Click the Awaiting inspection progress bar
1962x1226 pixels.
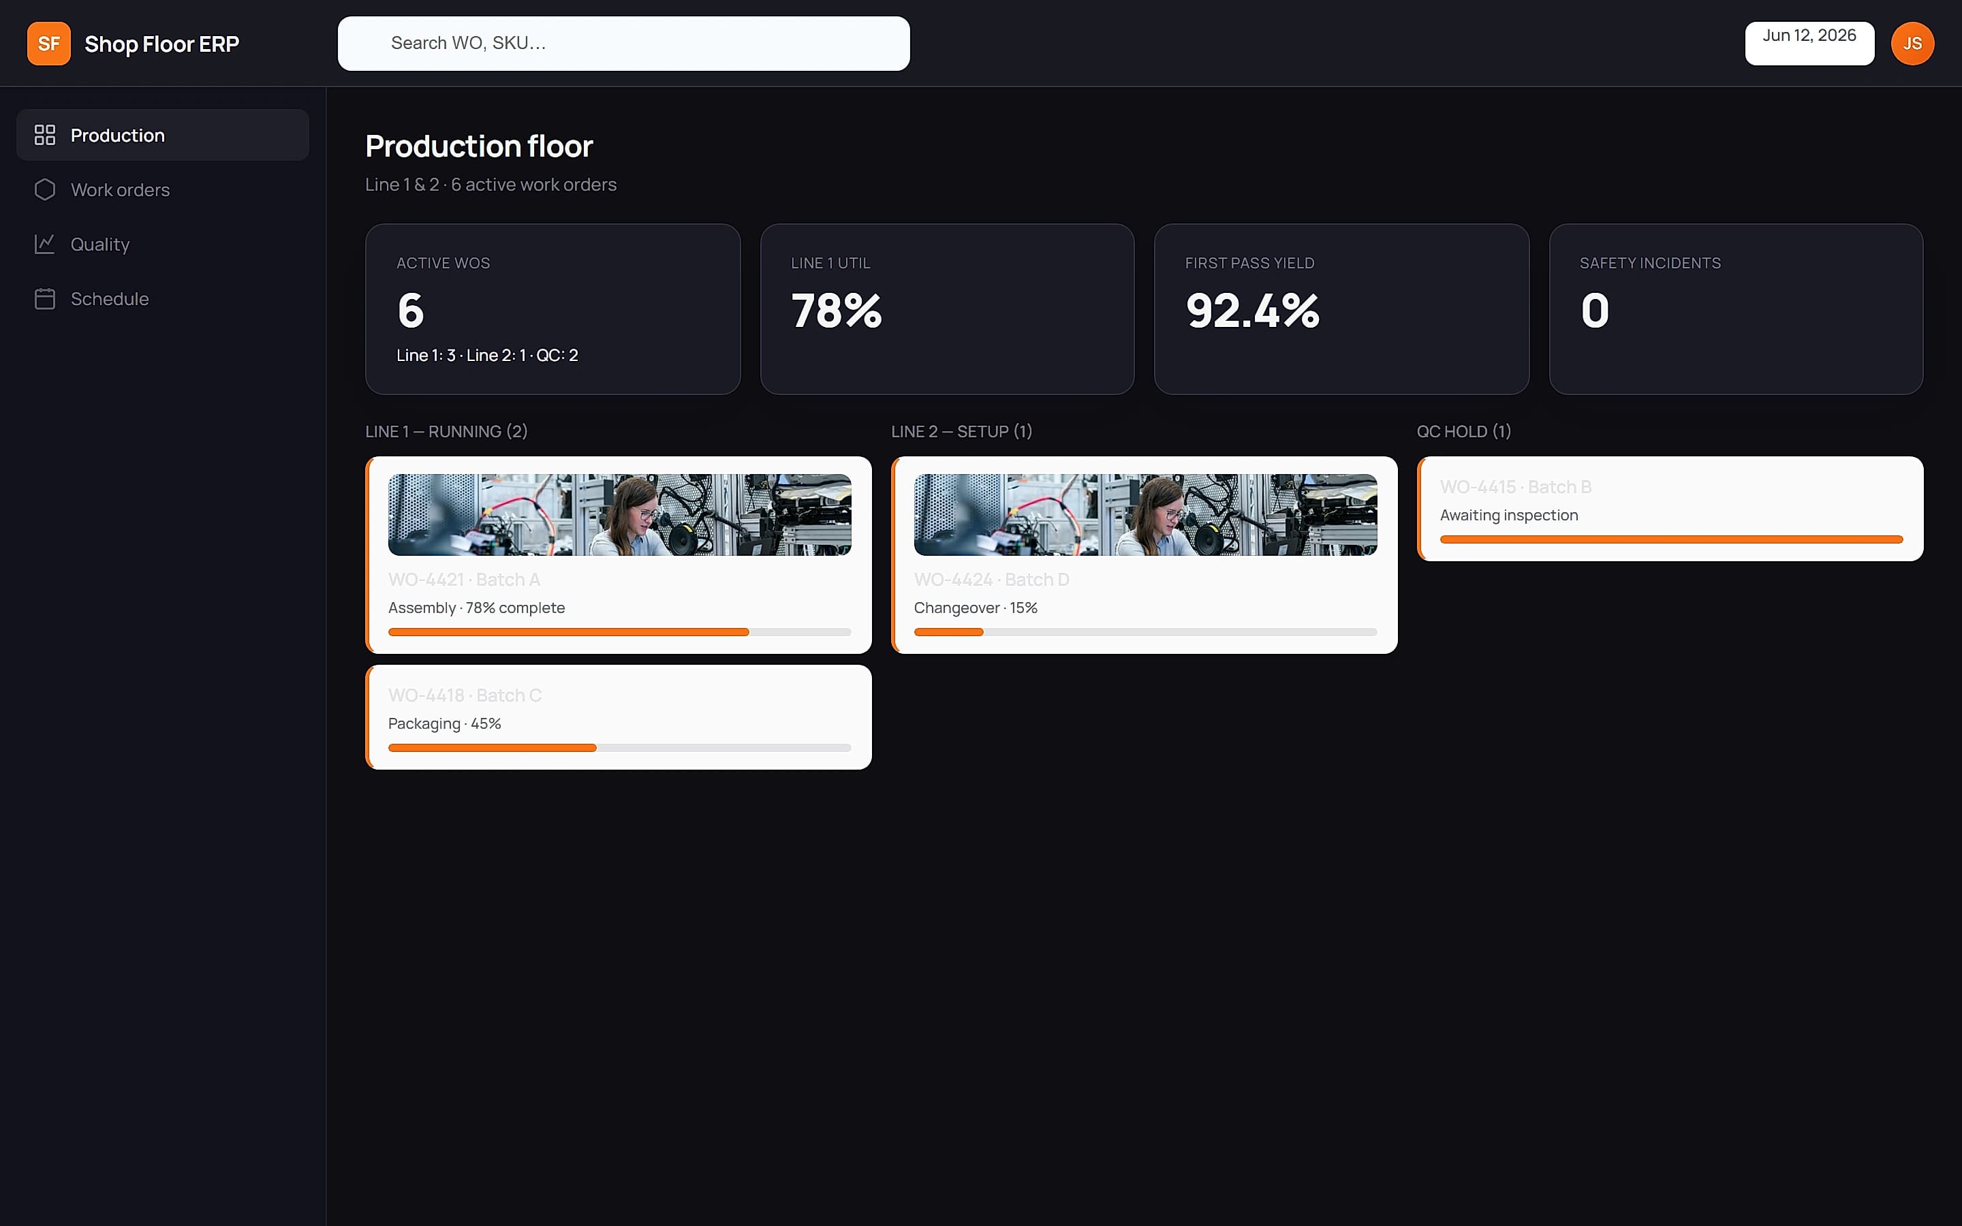pyautogui.click(x=1671, y=539)
